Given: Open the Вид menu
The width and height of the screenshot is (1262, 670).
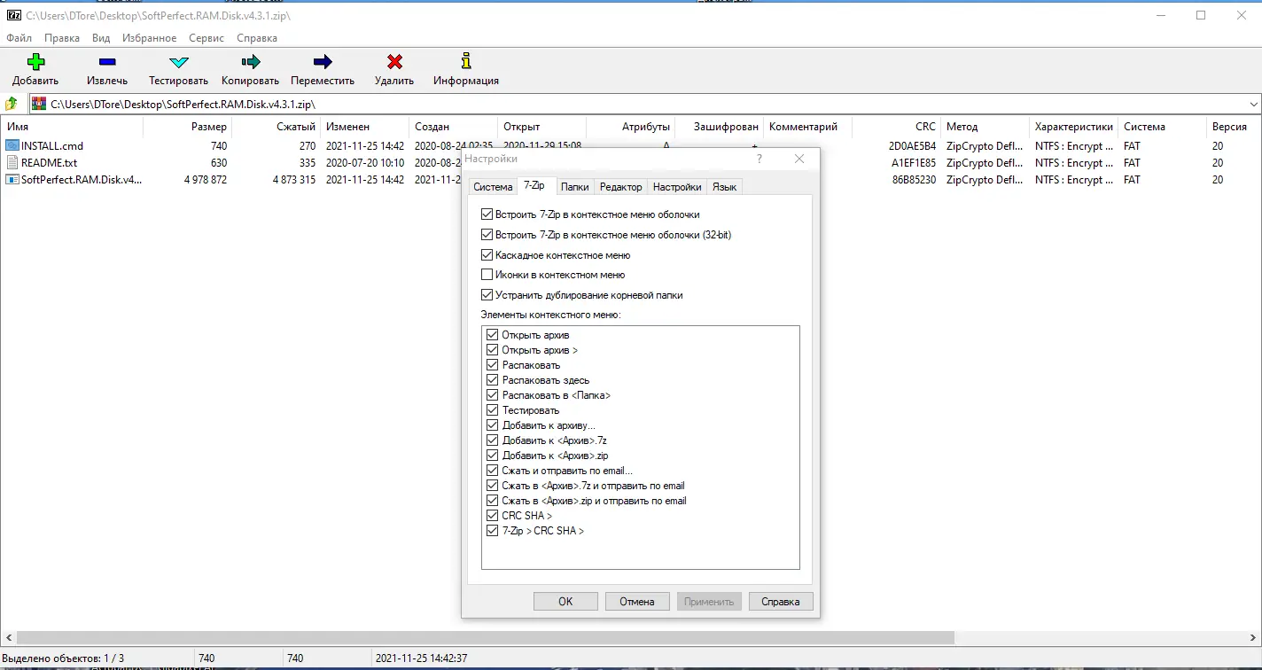Looking at the screenshot, I should pos(101,38).
